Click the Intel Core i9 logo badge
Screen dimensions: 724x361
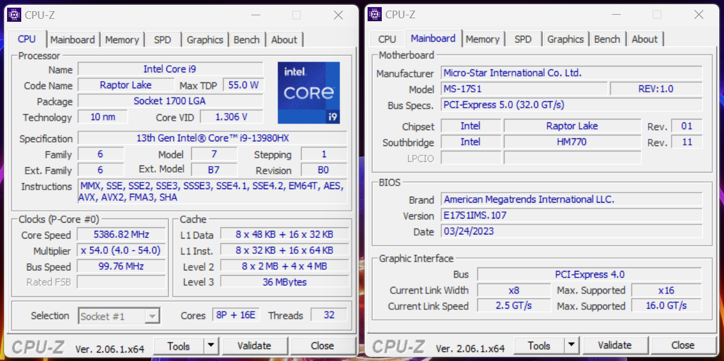[309, 92]
